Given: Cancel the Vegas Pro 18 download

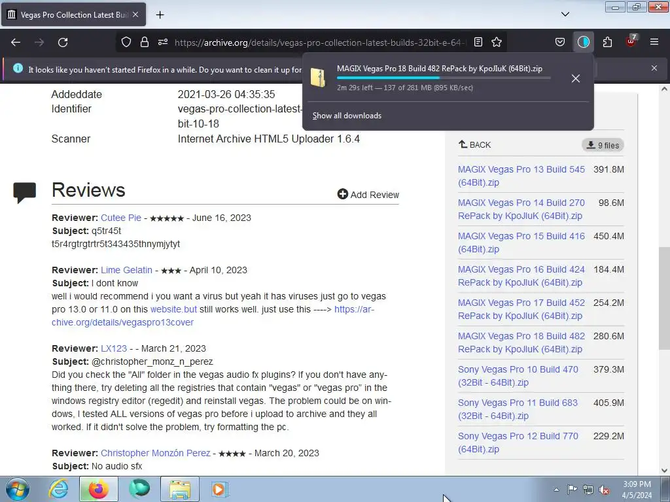Looking at the screenshot, I should point(576,78).
